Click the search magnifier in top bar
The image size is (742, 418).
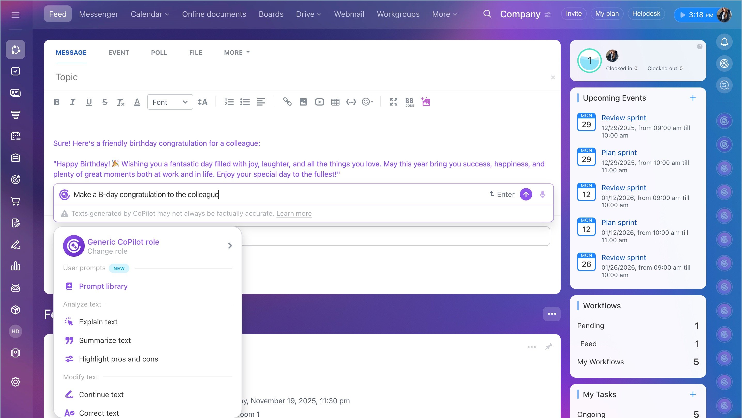point(487,14)
